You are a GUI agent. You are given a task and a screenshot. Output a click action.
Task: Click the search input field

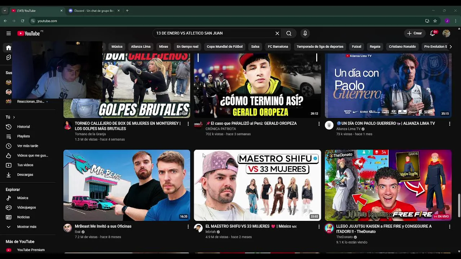[x=214, y=33]
